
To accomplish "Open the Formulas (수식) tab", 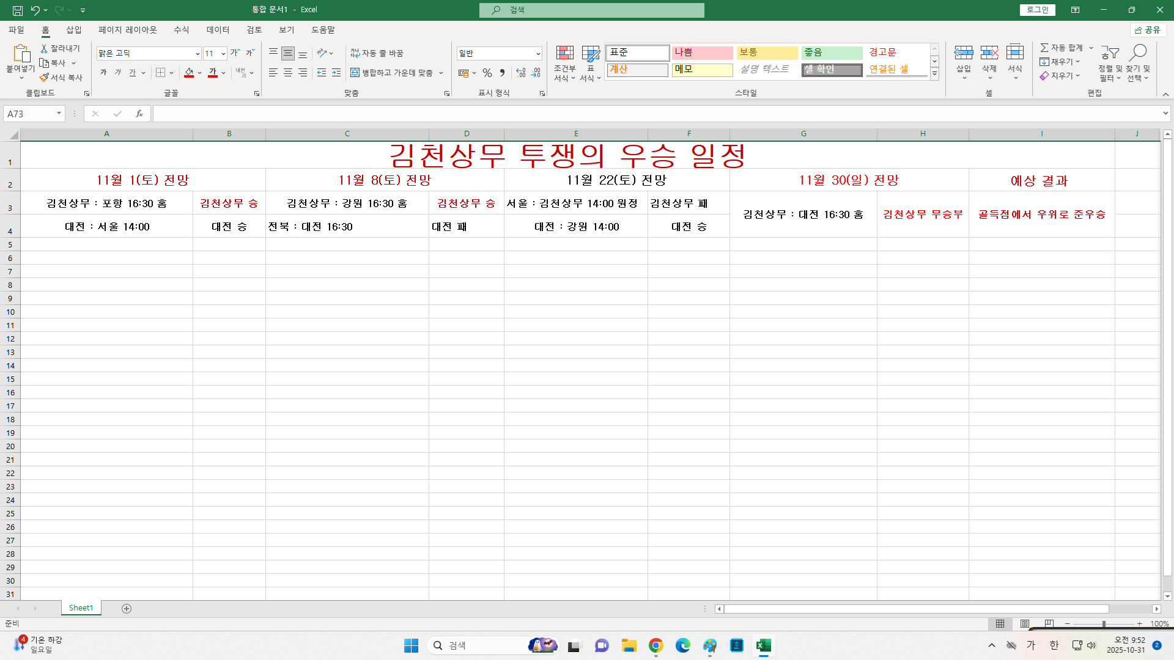I will (182, 30).
